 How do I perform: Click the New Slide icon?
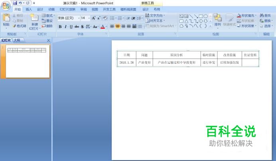(x=34, y=18)
